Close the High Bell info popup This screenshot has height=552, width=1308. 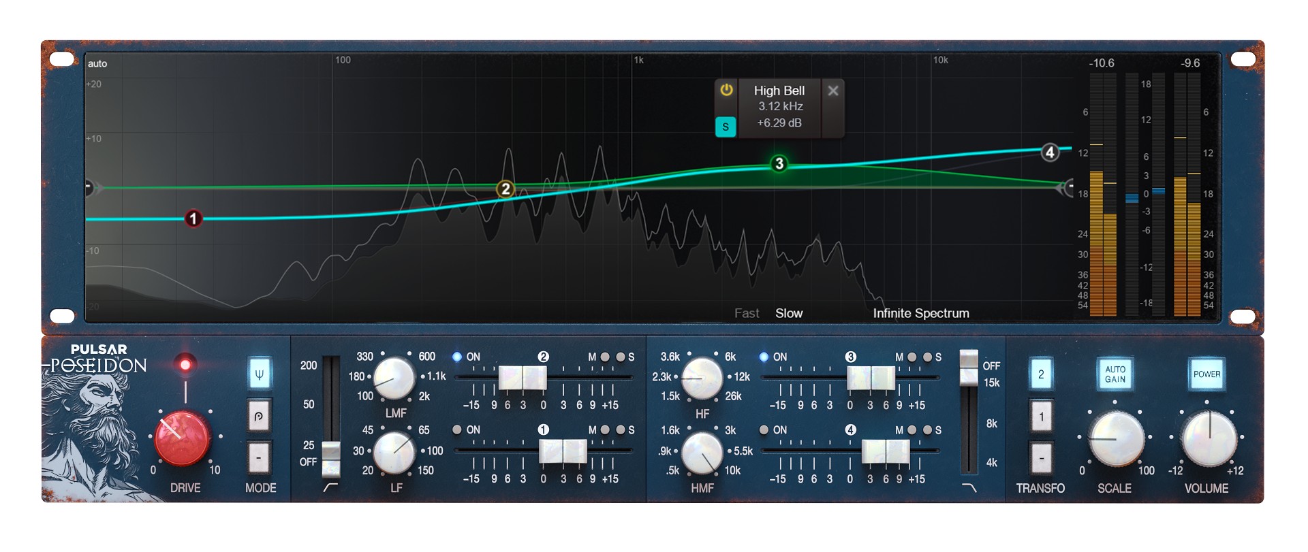coord(832,91)
